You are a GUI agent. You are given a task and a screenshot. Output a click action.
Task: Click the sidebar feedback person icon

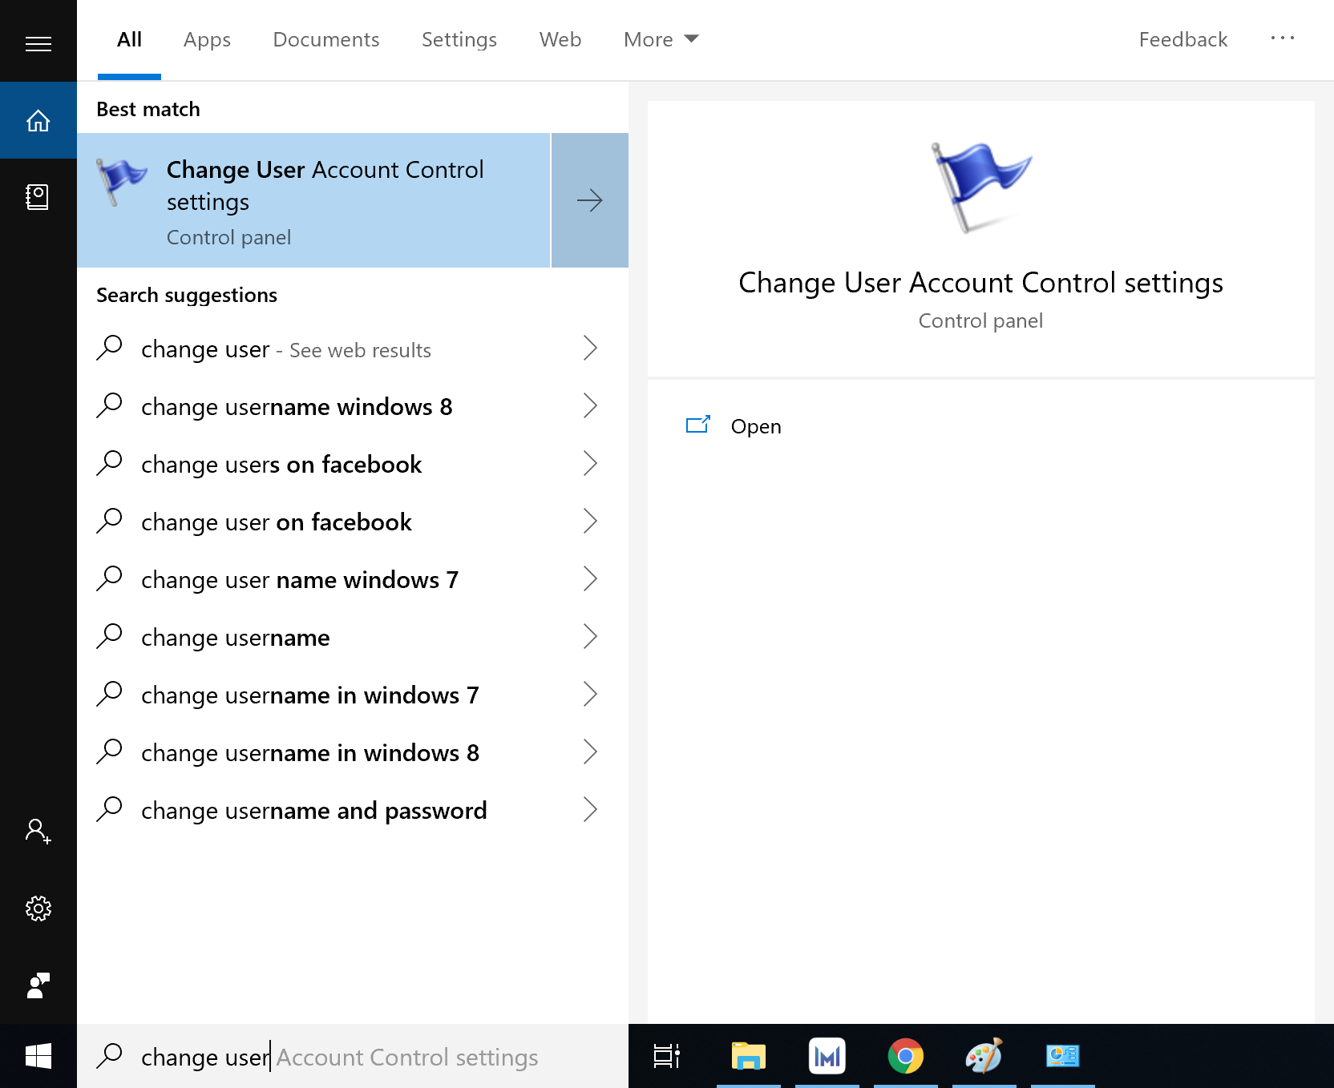coord(38,985)
